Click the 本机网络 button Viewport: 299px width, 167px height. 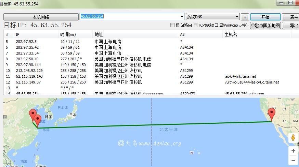[x=41, y=17]
